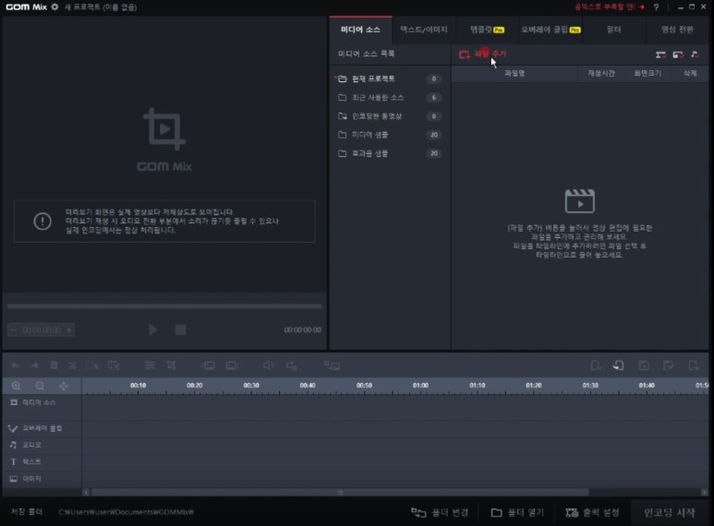This screenshot has width=714, height=526.
Task: Click the save-as edit icon
Action: point(669,365)
